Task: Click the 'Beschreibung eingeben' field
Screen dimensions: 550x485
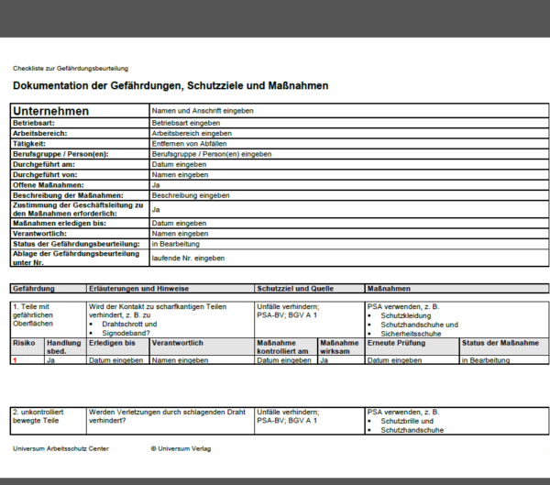Action: [191, 195]
